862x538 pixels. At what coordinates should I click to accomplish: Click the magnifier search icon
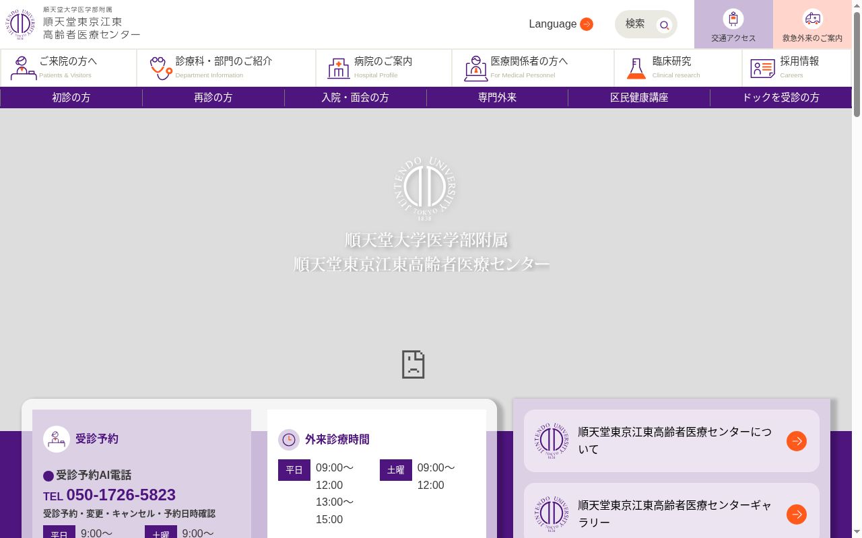pos(665,26)
